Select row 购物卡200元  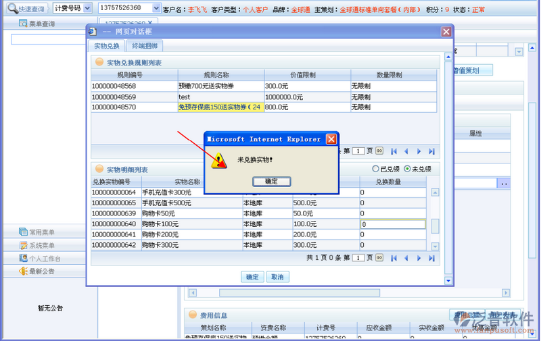pyautogui.click(x=259, y=234)
